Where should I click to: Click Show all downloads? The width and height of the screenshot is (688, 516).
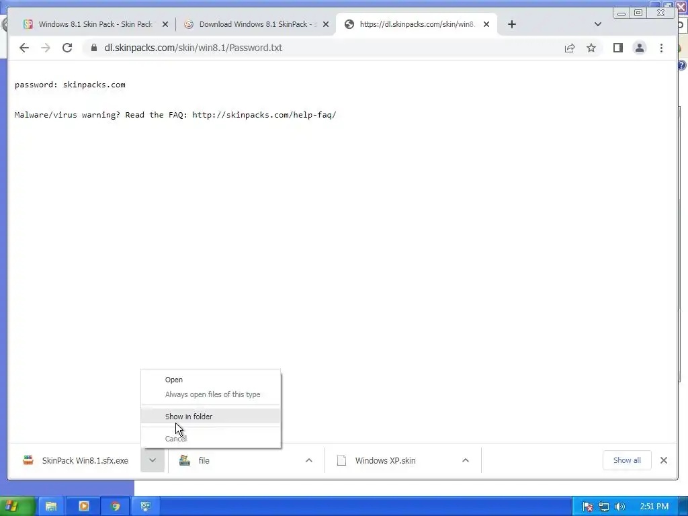tap(627, 460)
